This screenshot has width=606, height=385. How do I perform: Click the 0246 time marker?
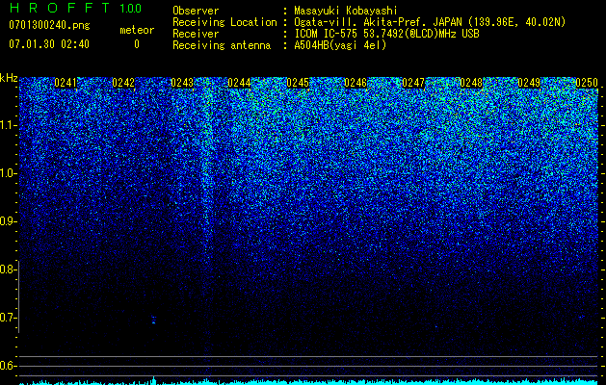[x=356, y=83]
